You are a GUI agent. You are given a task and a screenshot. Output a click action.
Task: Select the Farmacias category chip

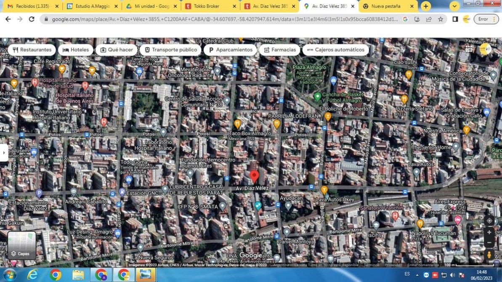279,50
